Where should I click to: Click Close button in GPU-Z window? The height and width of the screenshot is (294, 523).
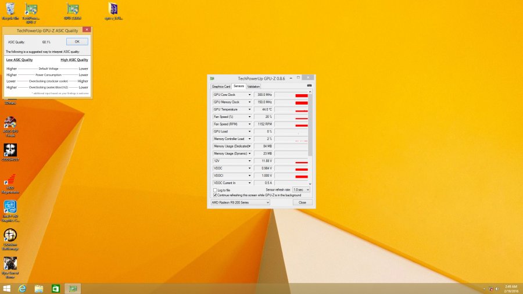pos(303,202)
